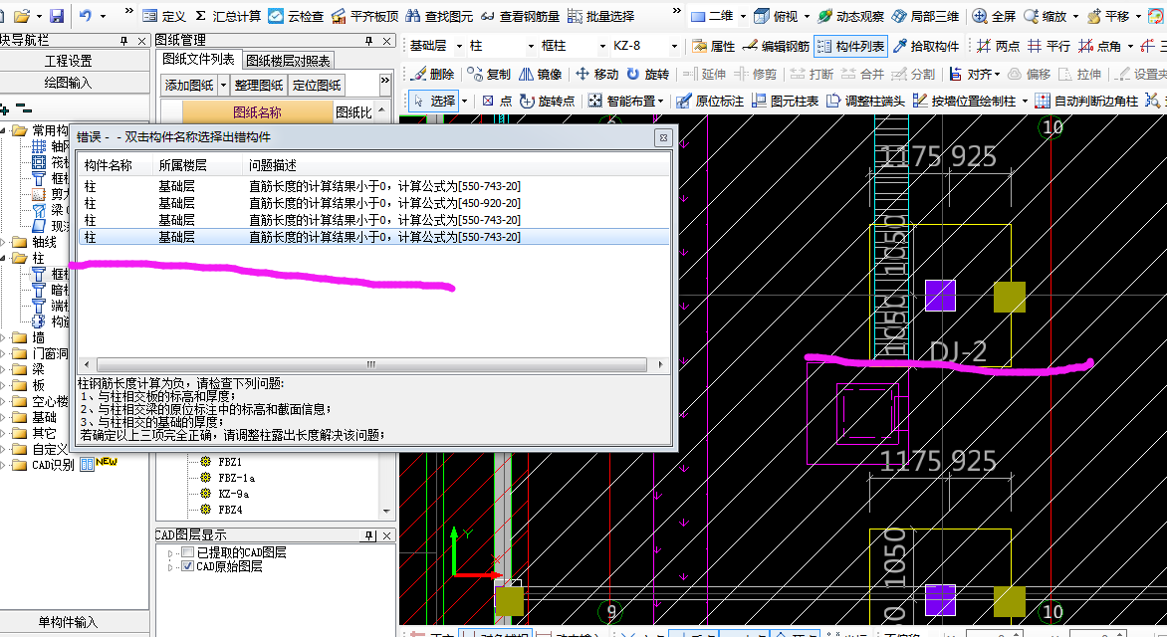Click the 平行 parallel axis tool
This screenshot has width=1167, height=637.
click(x=1049, y=46)
